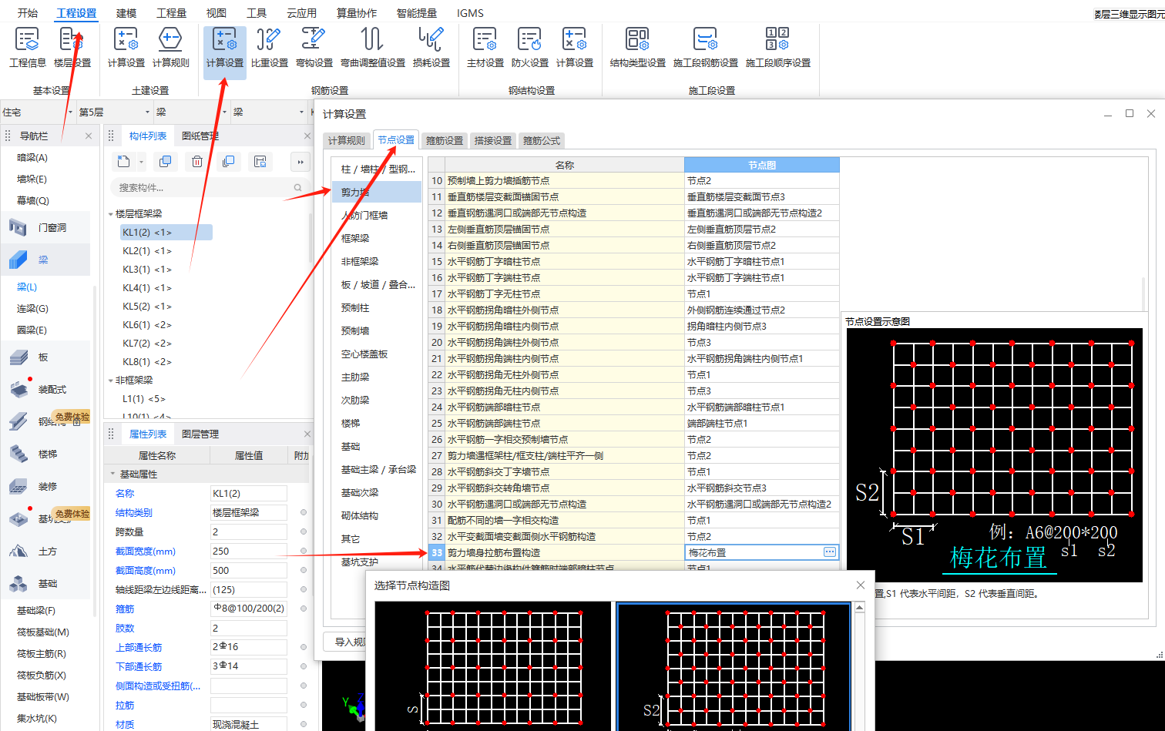The height and width of the screenshot is (731, 1165).
Task: Open 计算规则 ribbon icon
Action: 171,48
